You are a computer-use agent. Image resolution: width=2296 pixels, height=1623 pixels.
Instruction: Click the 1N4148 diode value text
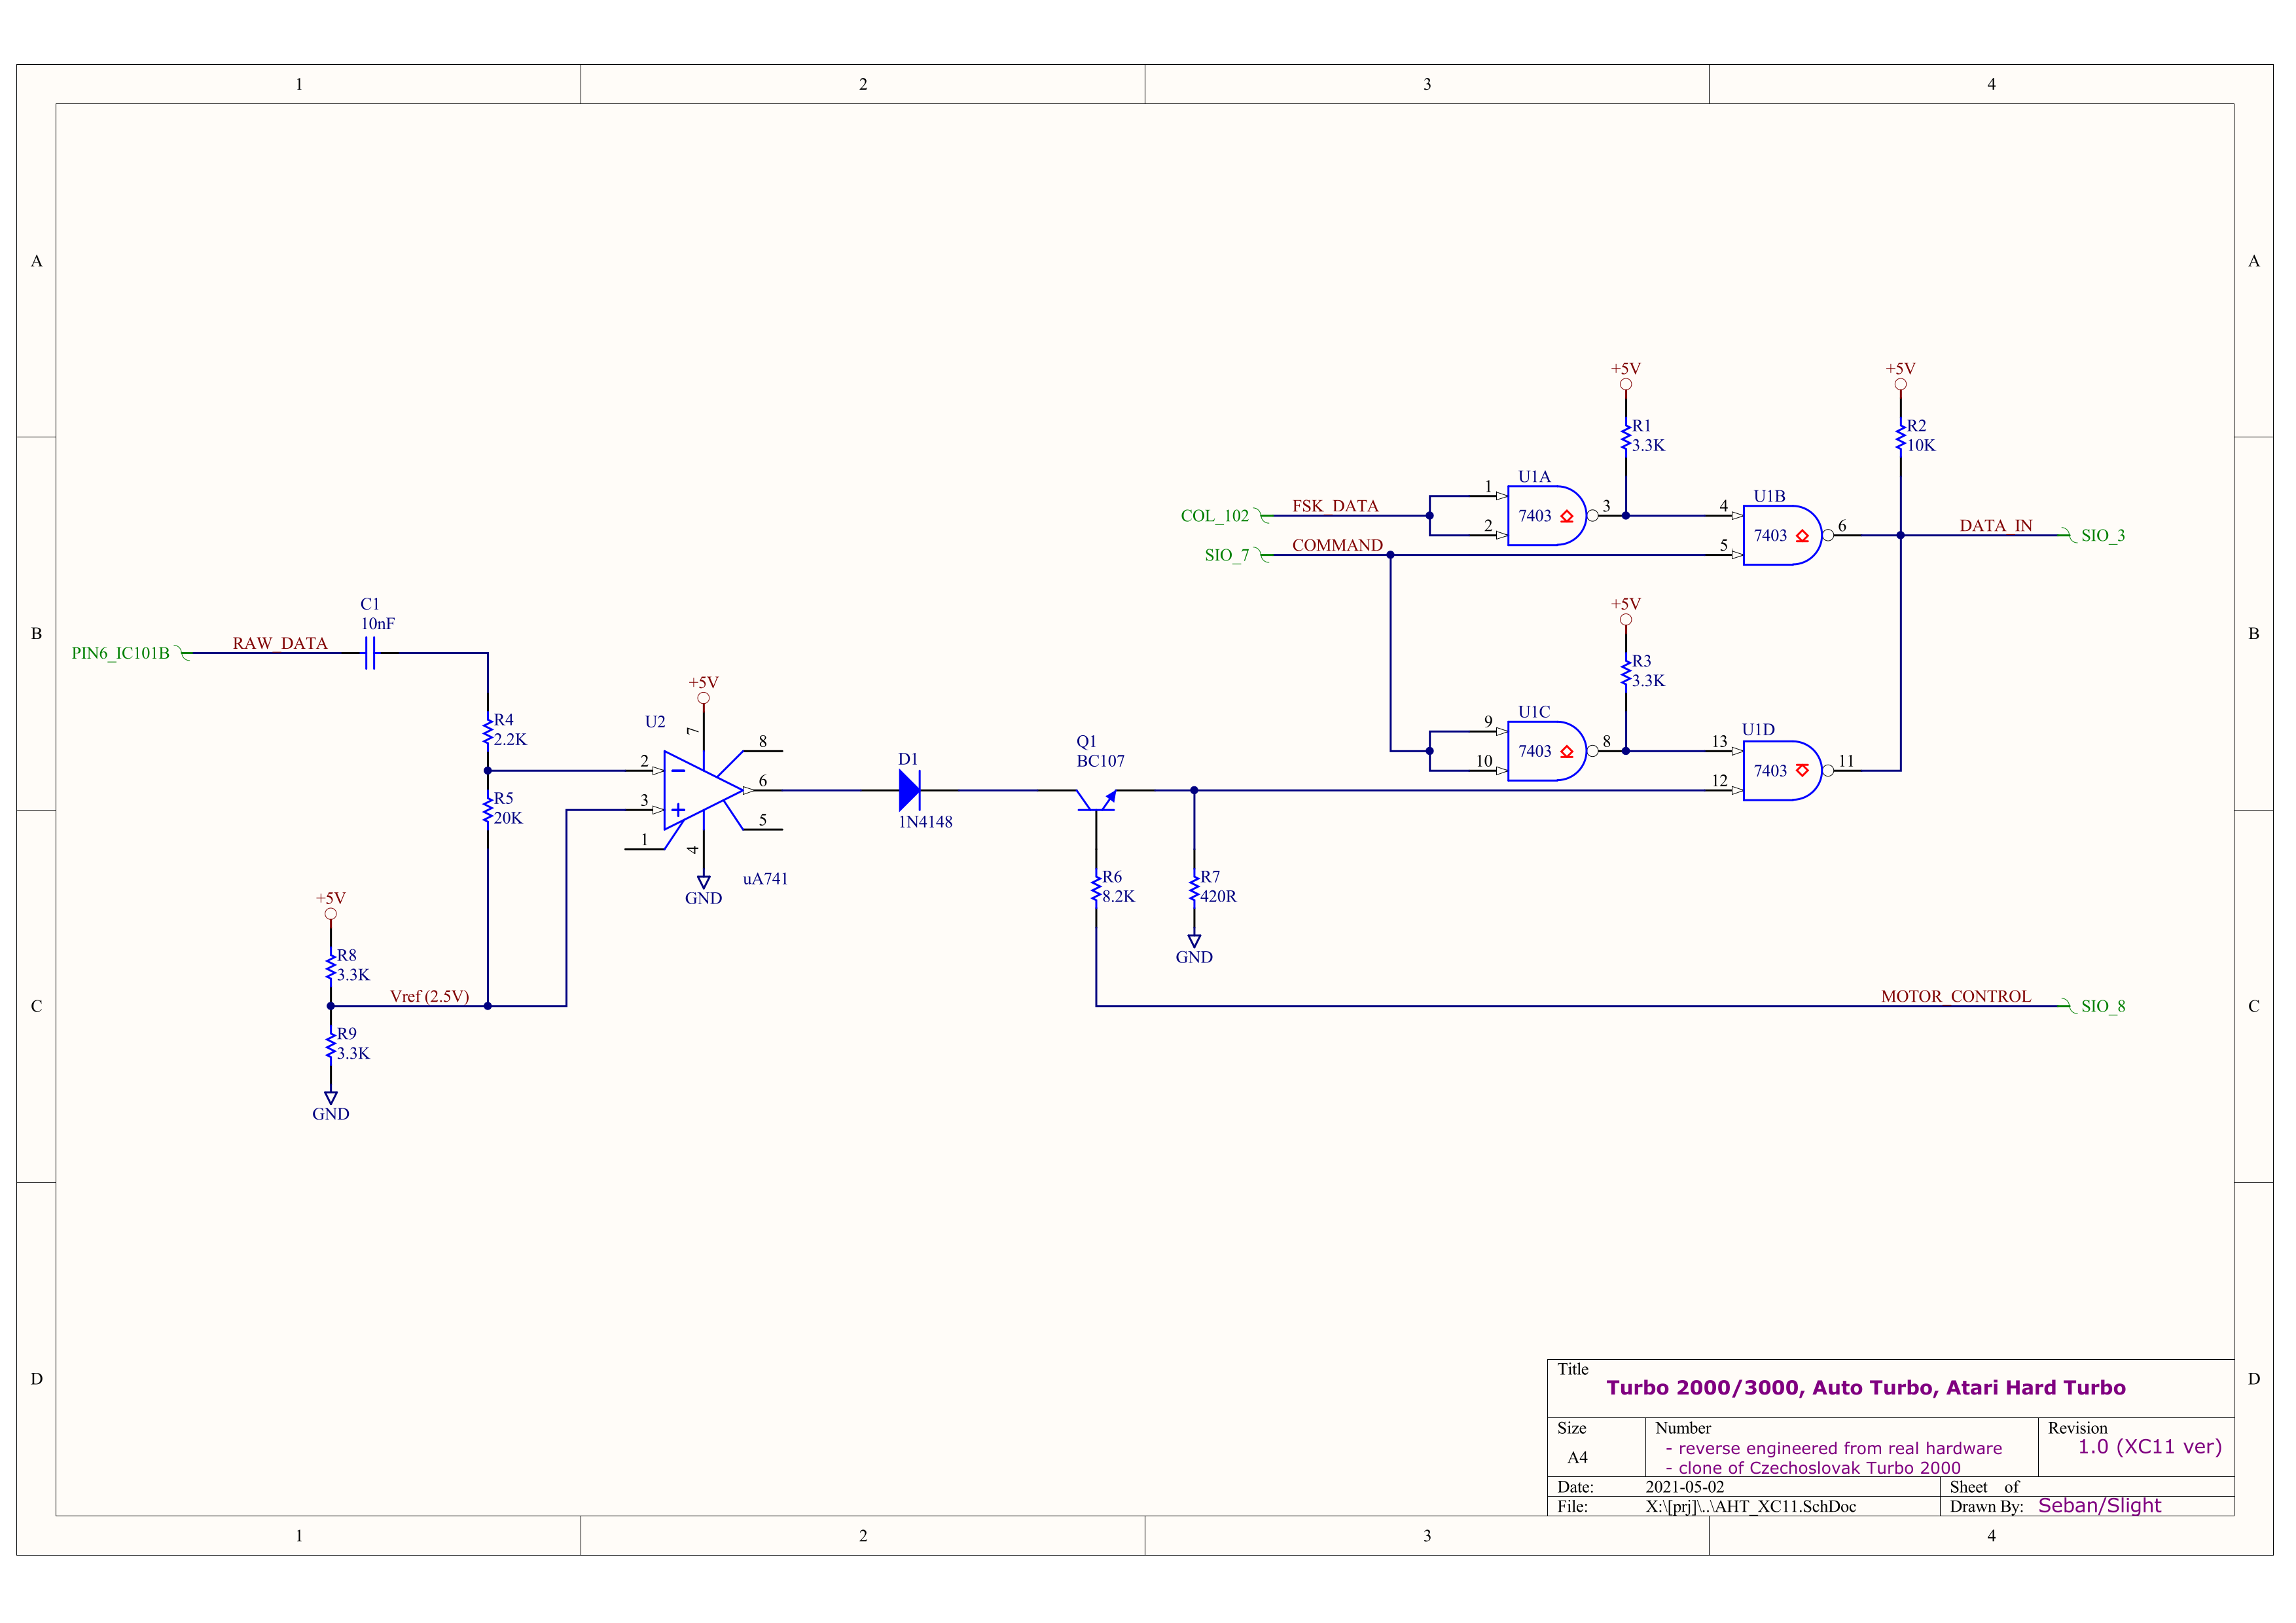point(925,822)
